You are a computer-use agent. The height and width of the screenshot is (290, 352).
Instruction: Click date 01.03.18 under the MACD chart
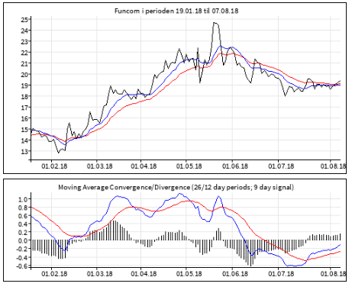click(99, 274)
